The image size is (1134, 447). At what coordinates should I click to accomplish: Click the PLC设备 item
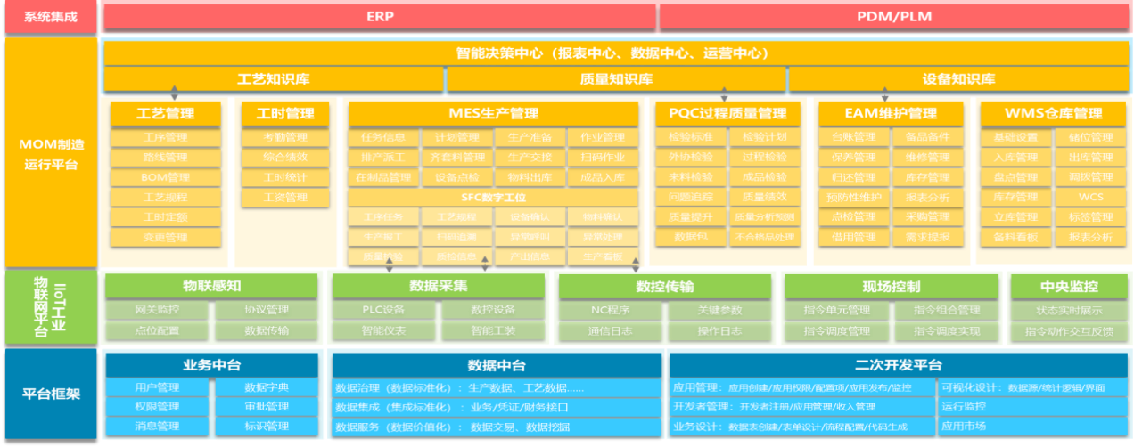(x=383, y=310)
